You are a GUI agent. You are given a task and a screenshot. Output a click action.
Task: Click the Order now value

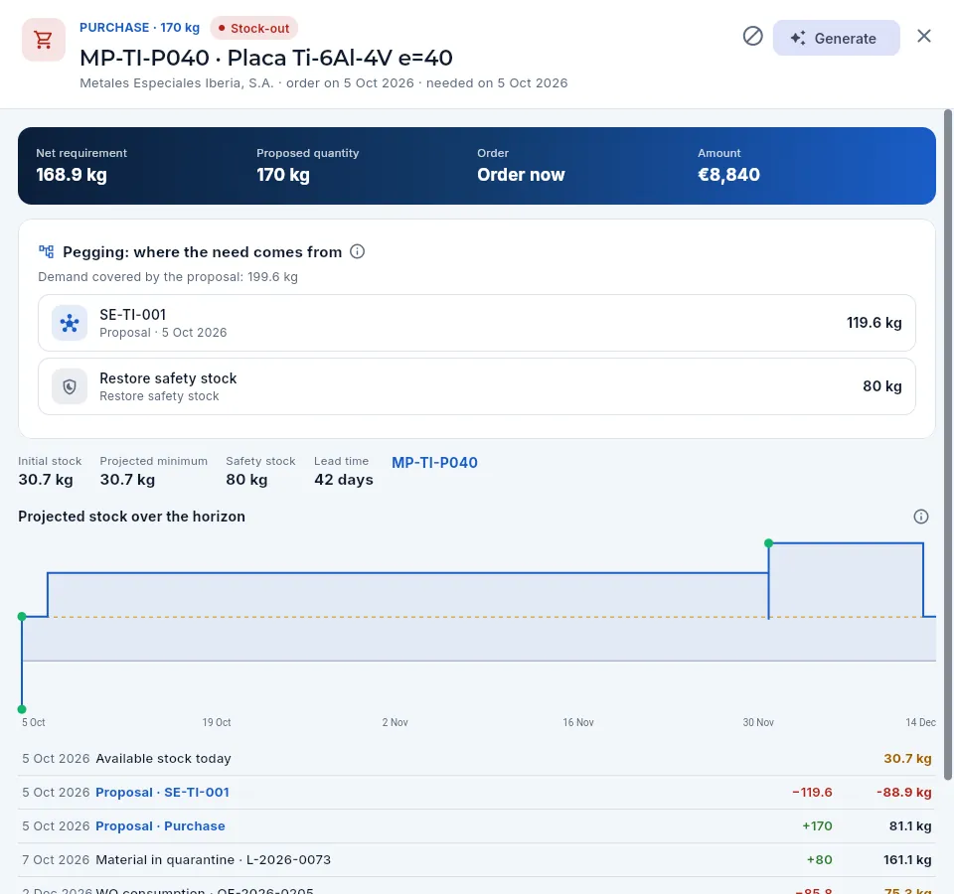[x=521, y=175]
